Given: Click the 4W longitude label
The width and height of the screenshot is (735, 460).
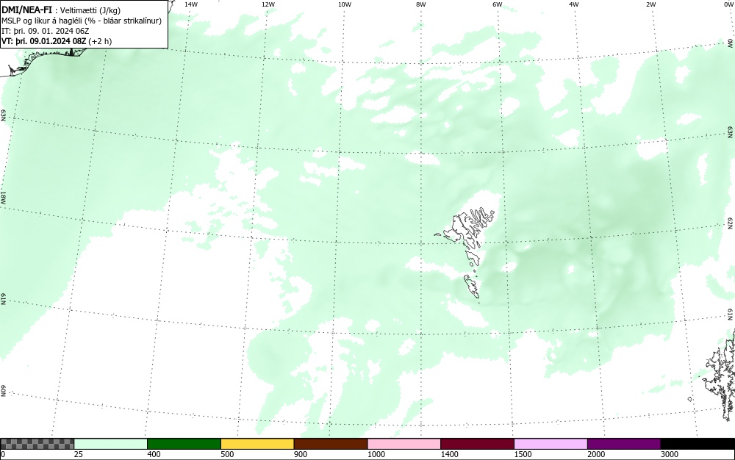Looking at the screenshot, I should tap(574, 4).
